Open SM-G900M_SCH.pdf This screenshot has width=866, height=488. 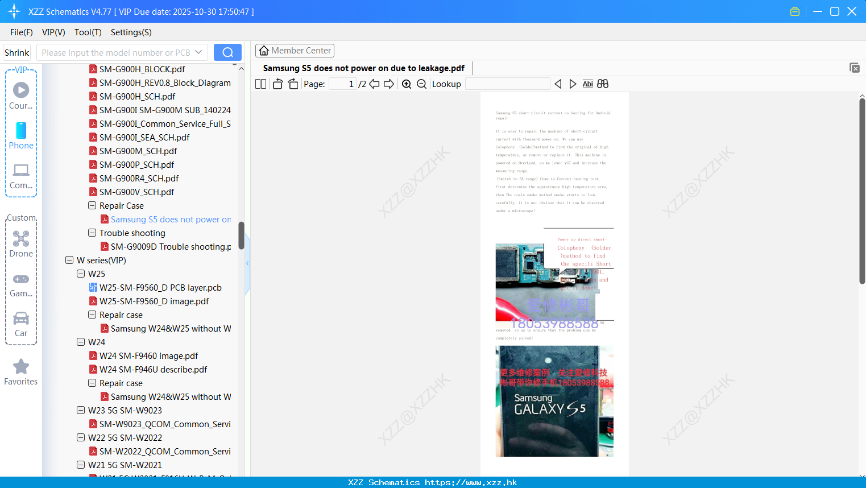click(x=138, y=151)
